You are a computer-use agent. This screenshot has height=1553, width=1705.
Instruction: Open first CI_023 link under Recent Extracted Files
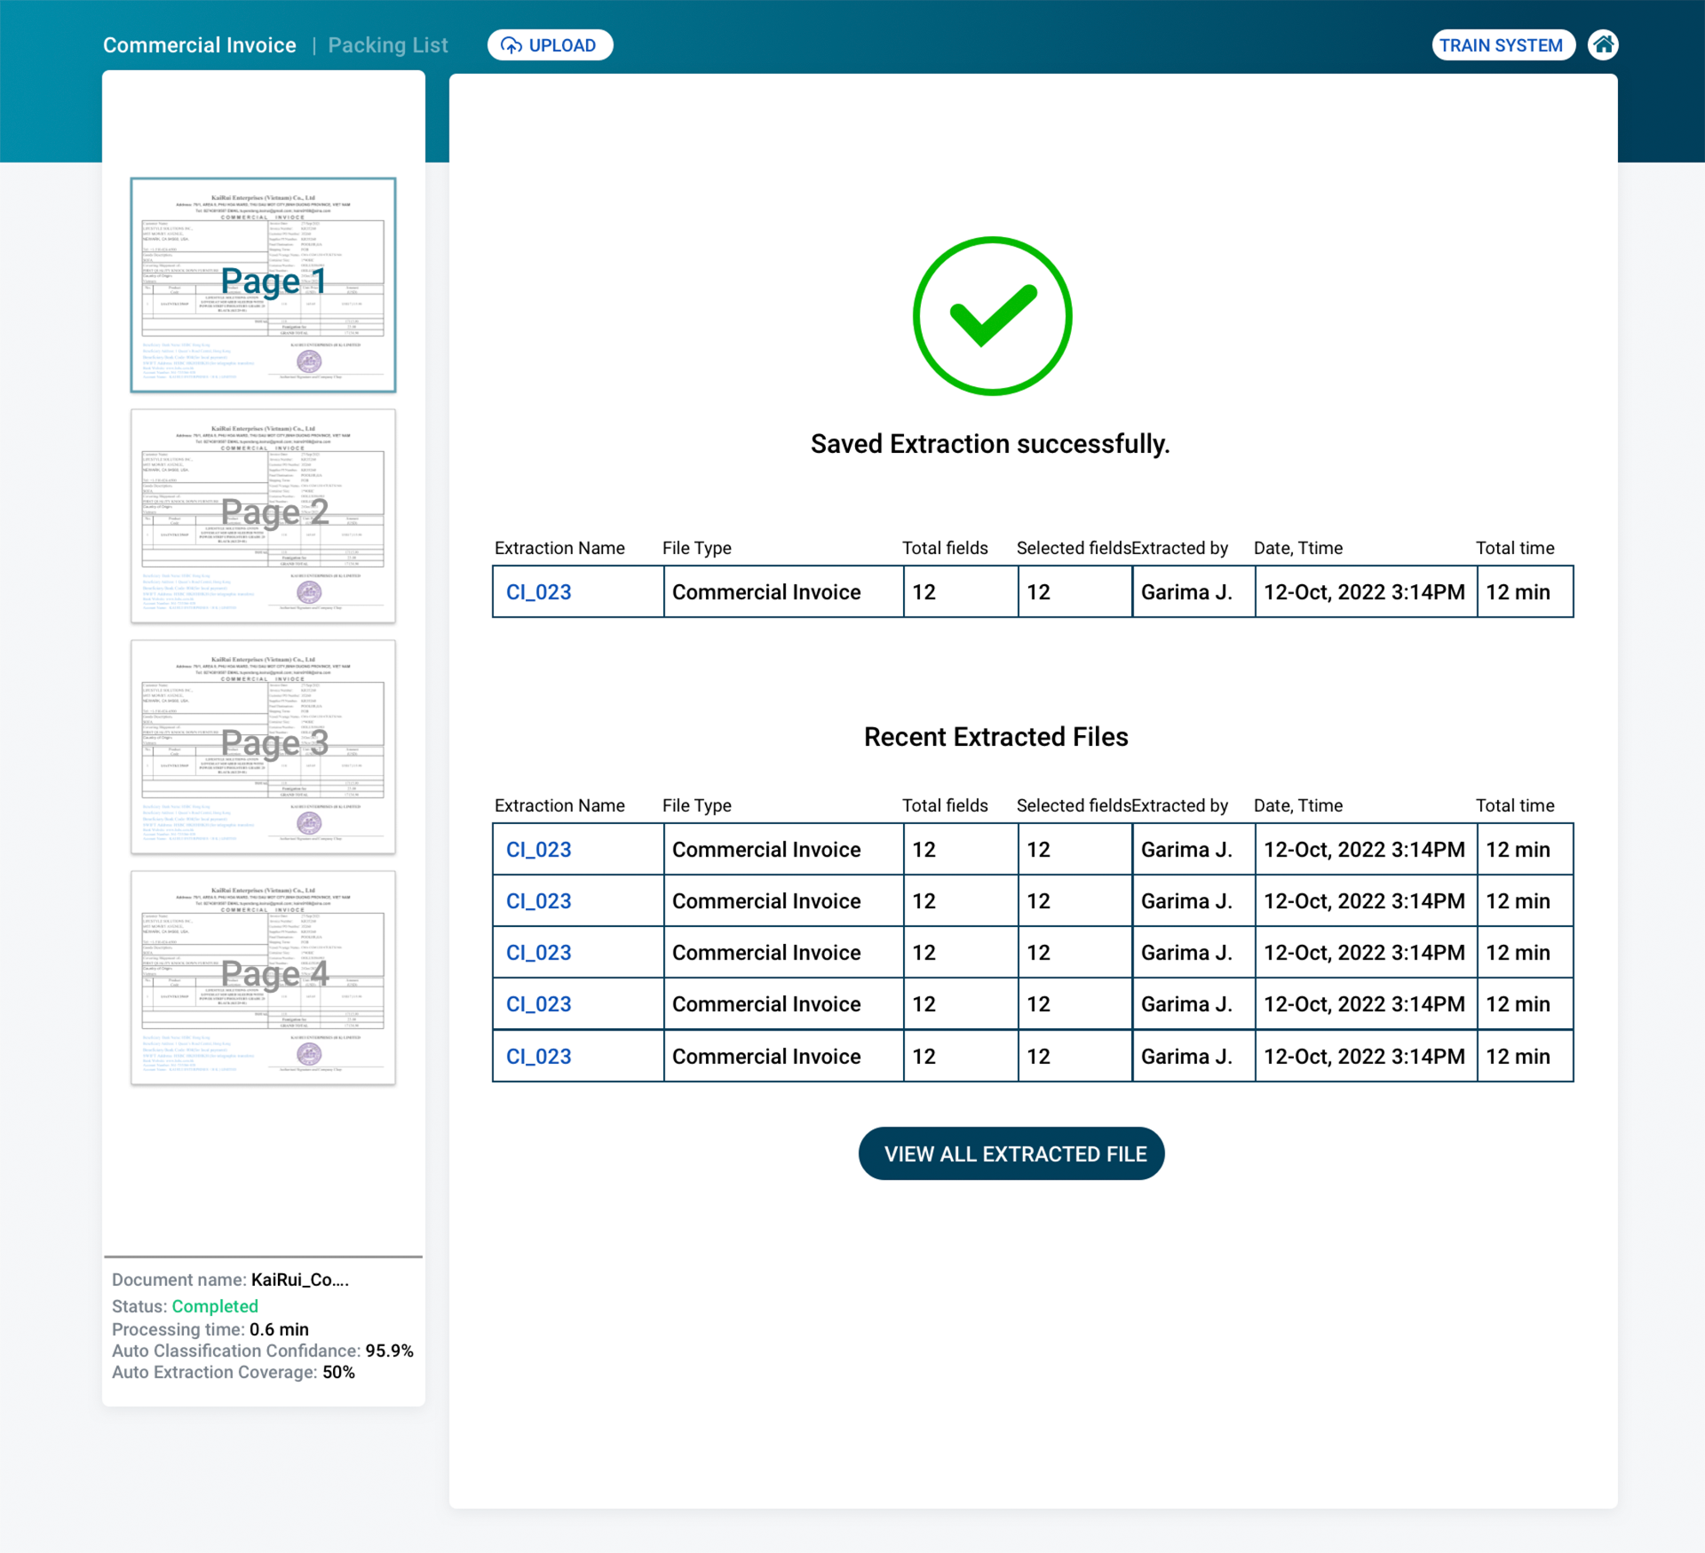coord(538,850)
